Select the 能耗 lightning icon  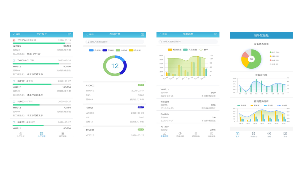click(269, 134)
